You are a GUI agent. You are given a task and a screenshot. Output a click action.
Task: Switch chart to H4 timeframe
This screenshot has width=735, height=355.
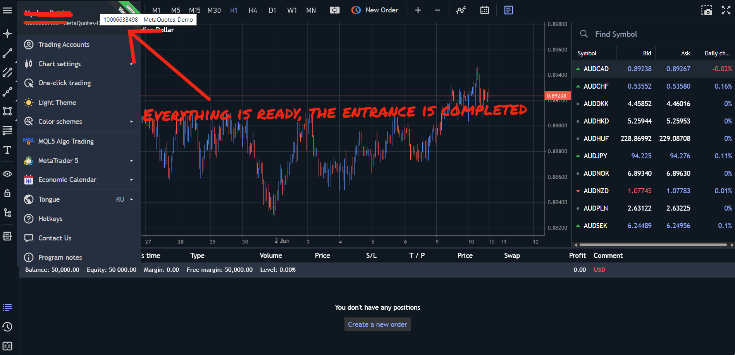[253, 10]
